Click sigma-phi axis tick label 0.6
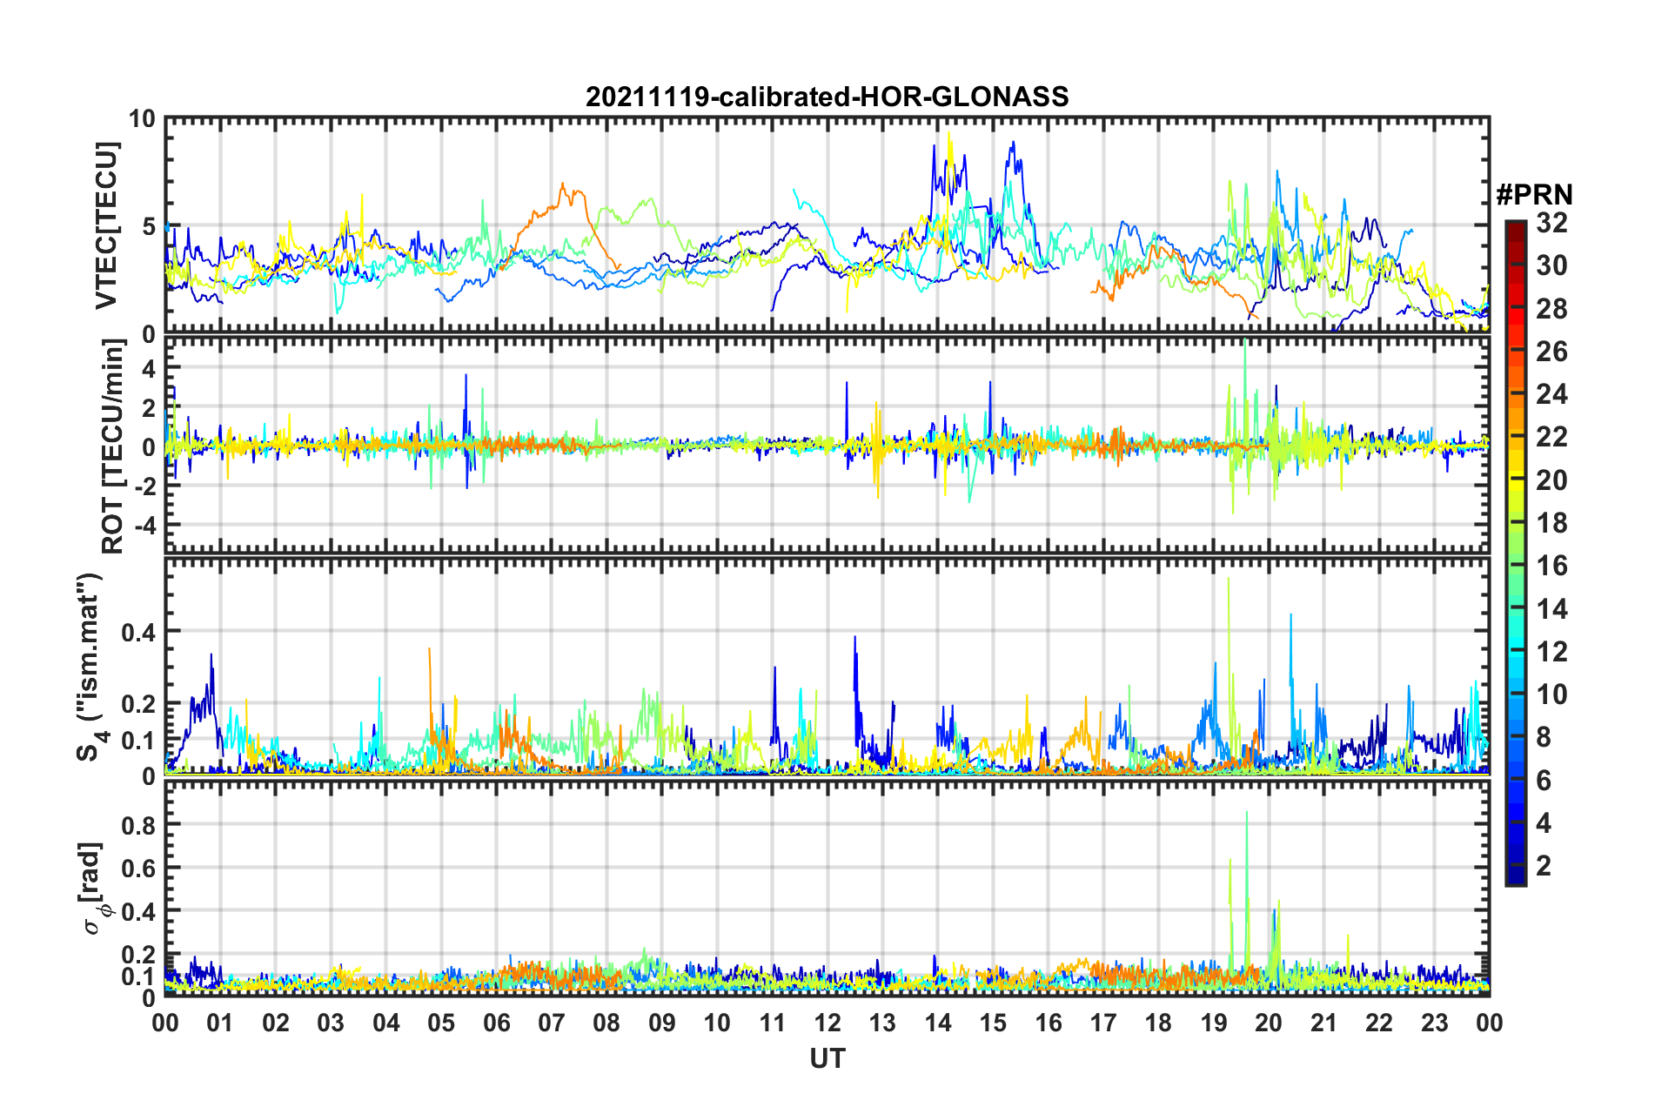The width and height of the screenshot is (1655, 1107). [138, 868]
